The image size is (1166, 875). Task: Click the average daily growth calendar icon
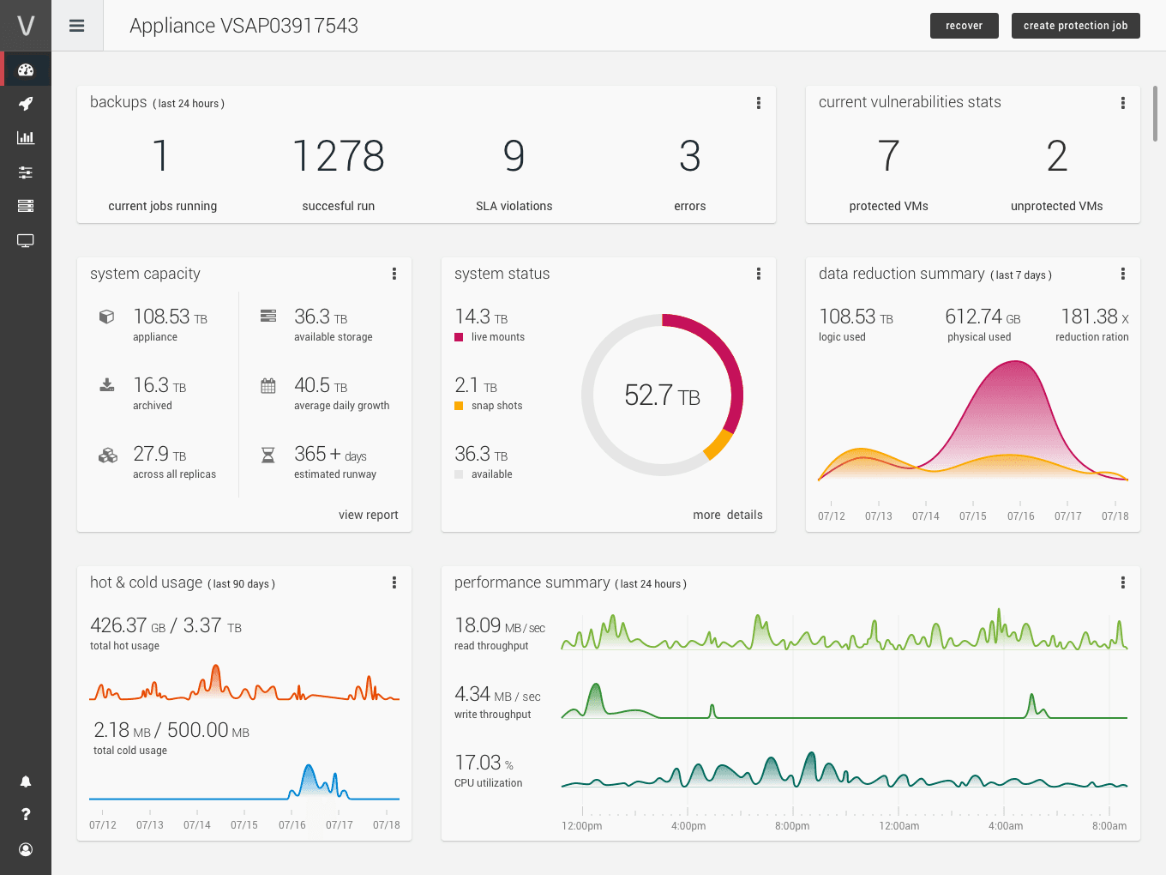268,386
